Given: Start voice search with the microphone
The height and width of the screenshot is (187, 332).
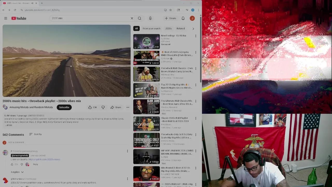Looking at the screenshot, I should click(x=150, y=18).
